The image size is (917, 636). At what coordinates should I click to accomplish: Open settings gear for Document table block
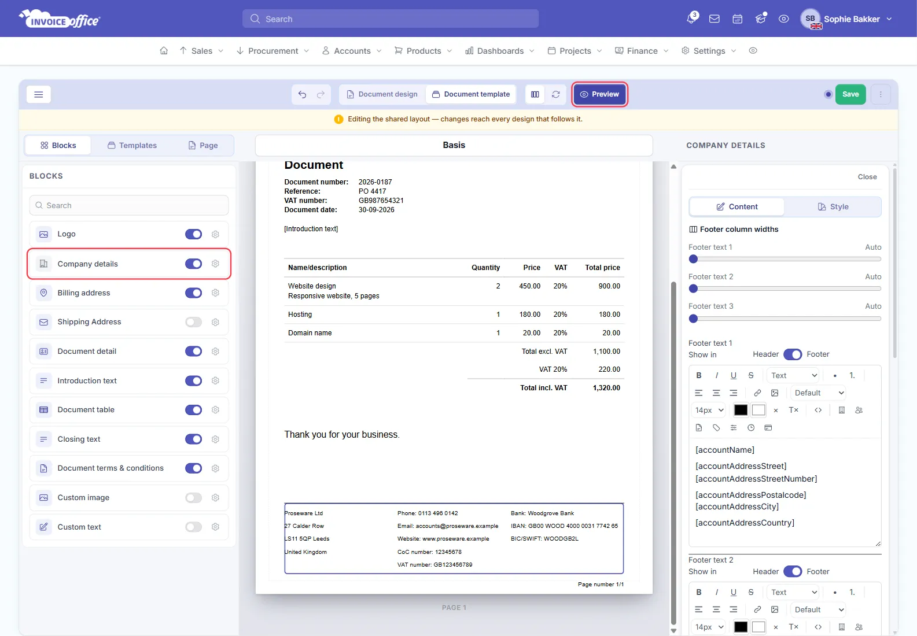click(x=215, y=410)
